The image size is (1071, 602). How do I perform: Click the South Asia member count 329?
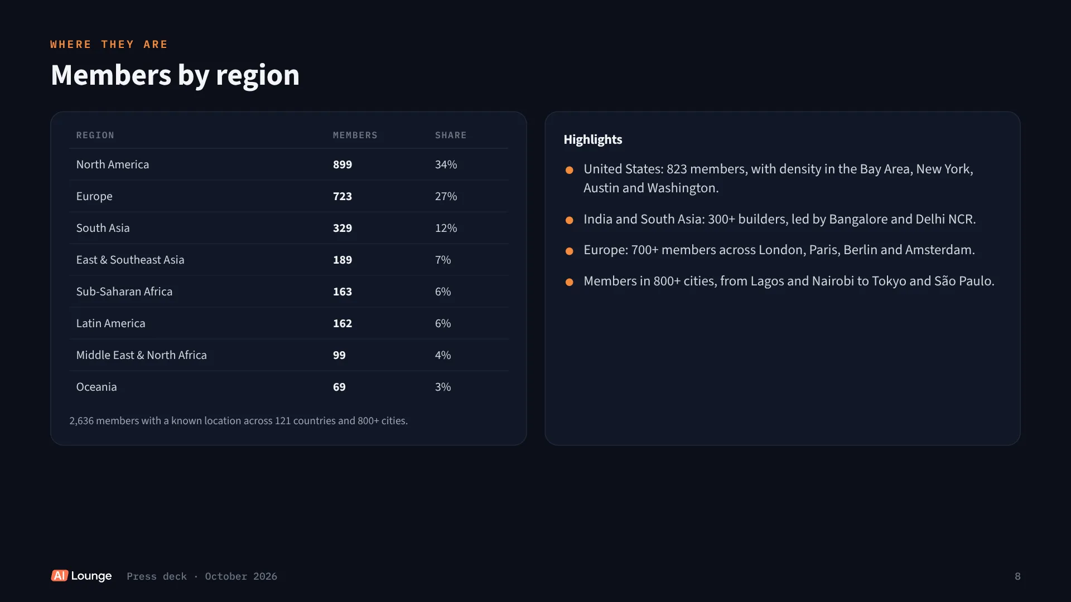[x=342, y=228]
